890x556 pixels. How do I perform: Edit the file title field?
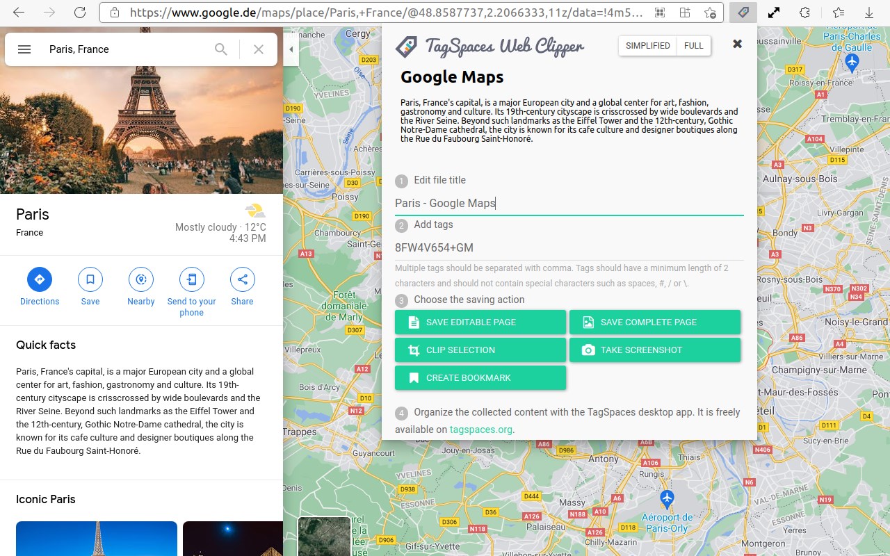[569, 203]
